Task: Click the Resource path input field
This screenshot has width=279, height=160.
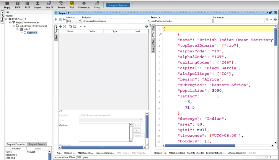Action: click(181, 21)
